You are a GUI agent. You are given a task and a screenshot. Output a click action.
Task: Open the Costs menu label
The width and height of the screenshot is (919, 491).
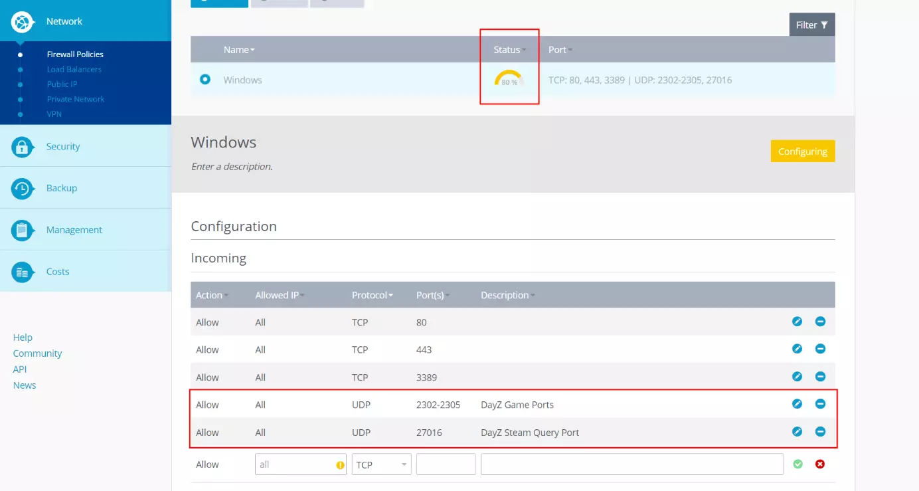pos(58,272)
